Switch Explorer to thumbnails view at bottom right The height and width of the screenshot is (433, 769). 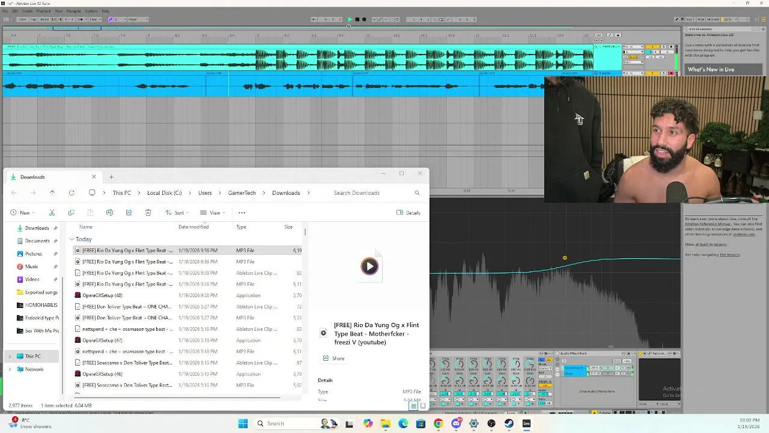coord(422,406)
